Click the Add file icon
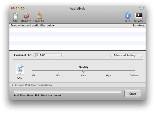Viewport: 155px width, 113px height. coord(15,15)
